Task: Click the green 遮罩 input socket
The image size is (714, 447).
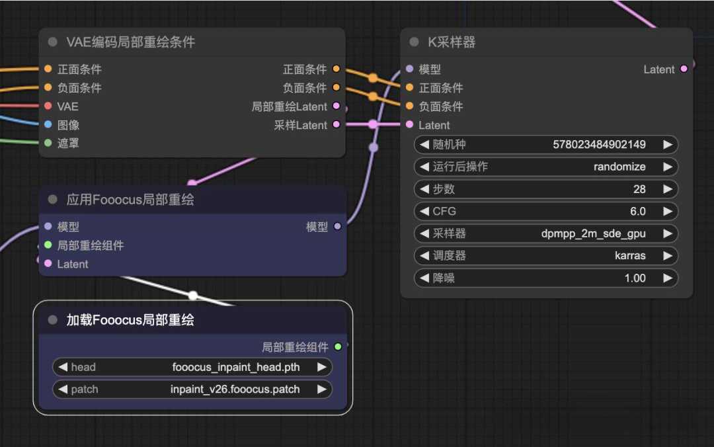Action: pyautogui.click(x=47, y=143)
